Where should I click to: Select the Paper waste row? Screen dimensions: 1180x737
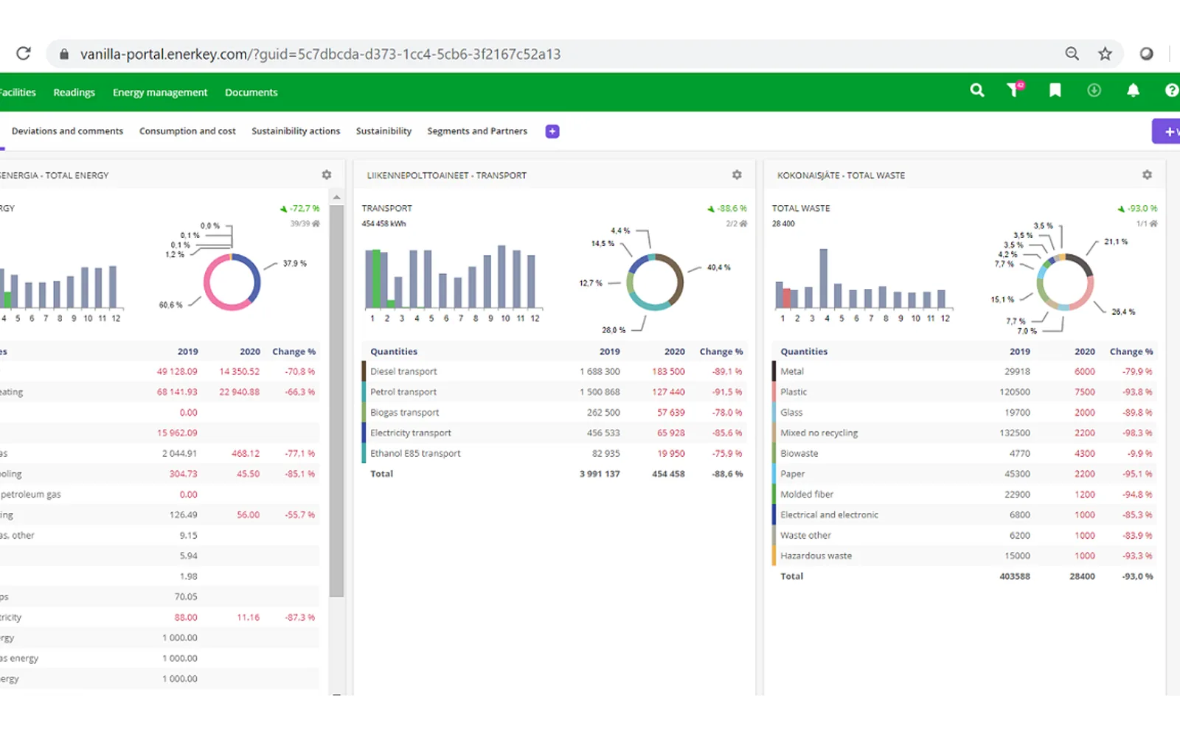(x=964, y=474)
